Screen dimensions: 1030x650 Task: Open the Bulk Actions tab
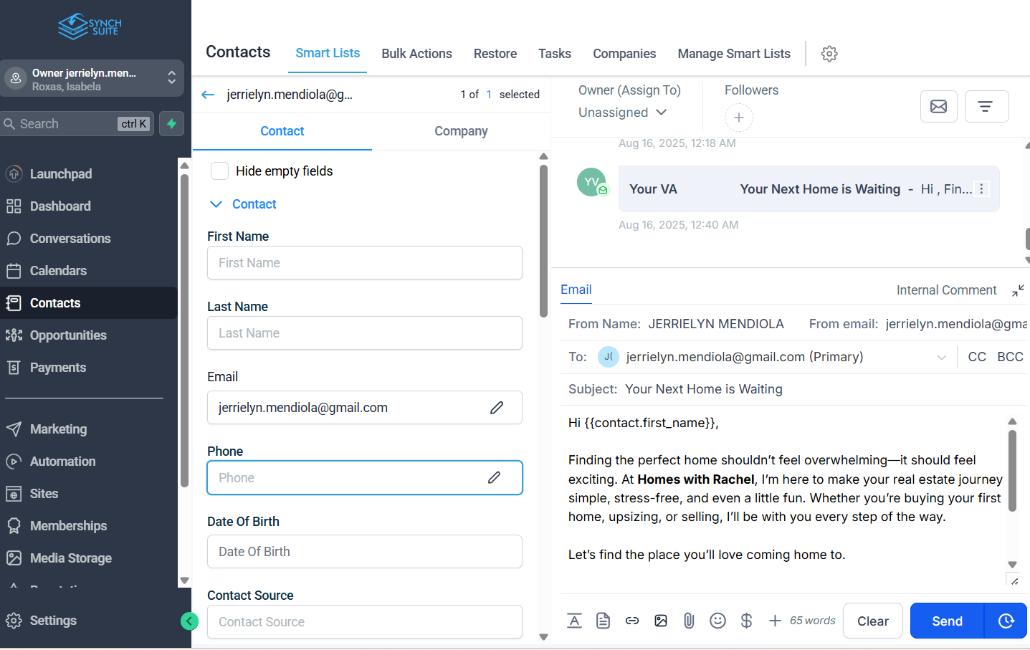pyautogui.click(x=416, y=54)
